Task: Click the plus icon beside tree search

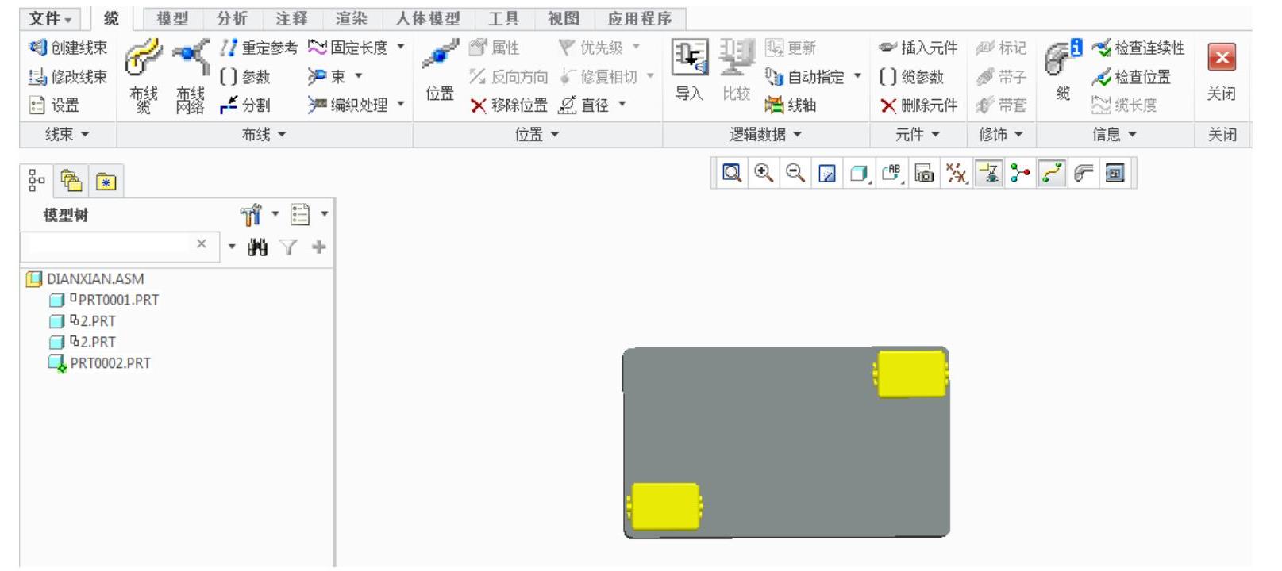Action: click(319, 247)
